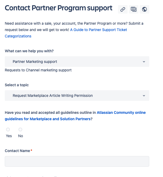Click the Contact Name field label

pyautogui.click(x=17, y=151)
